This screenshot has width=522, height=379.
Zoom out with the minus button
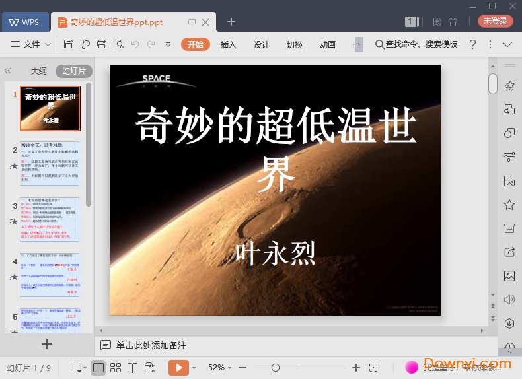point(242,368)
